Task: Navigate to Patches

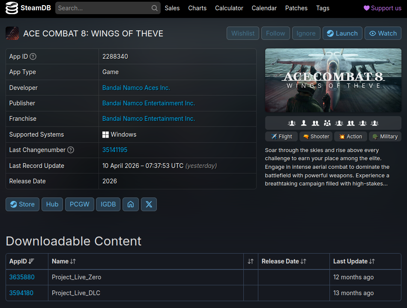Action: [x=296, y=8]
